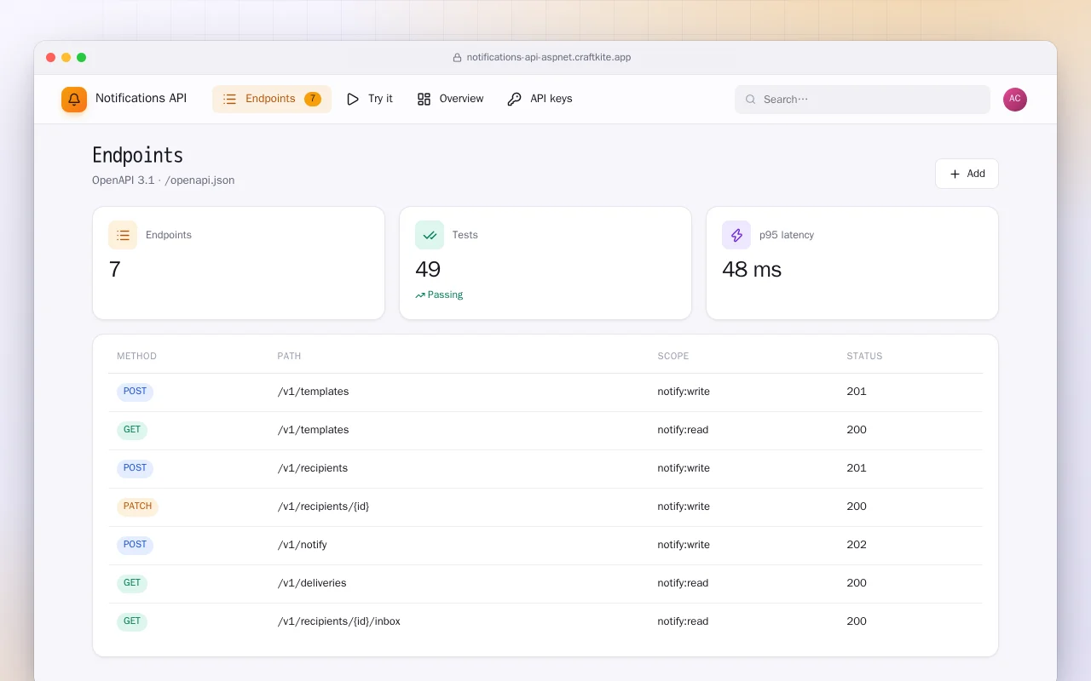The width and height of the screenshot is (1091, 681).
Task: Click the search magnifier icon
Action: click(751, 100)
